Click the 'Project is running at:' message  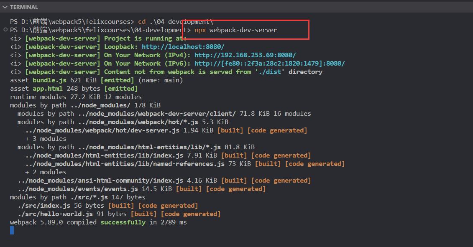(146, 38)
